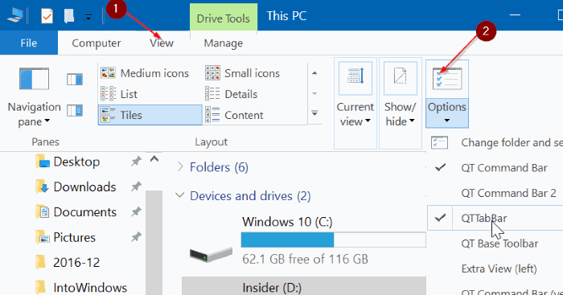
Task: Expand the Folders (6) group
Action: [180, 167]
